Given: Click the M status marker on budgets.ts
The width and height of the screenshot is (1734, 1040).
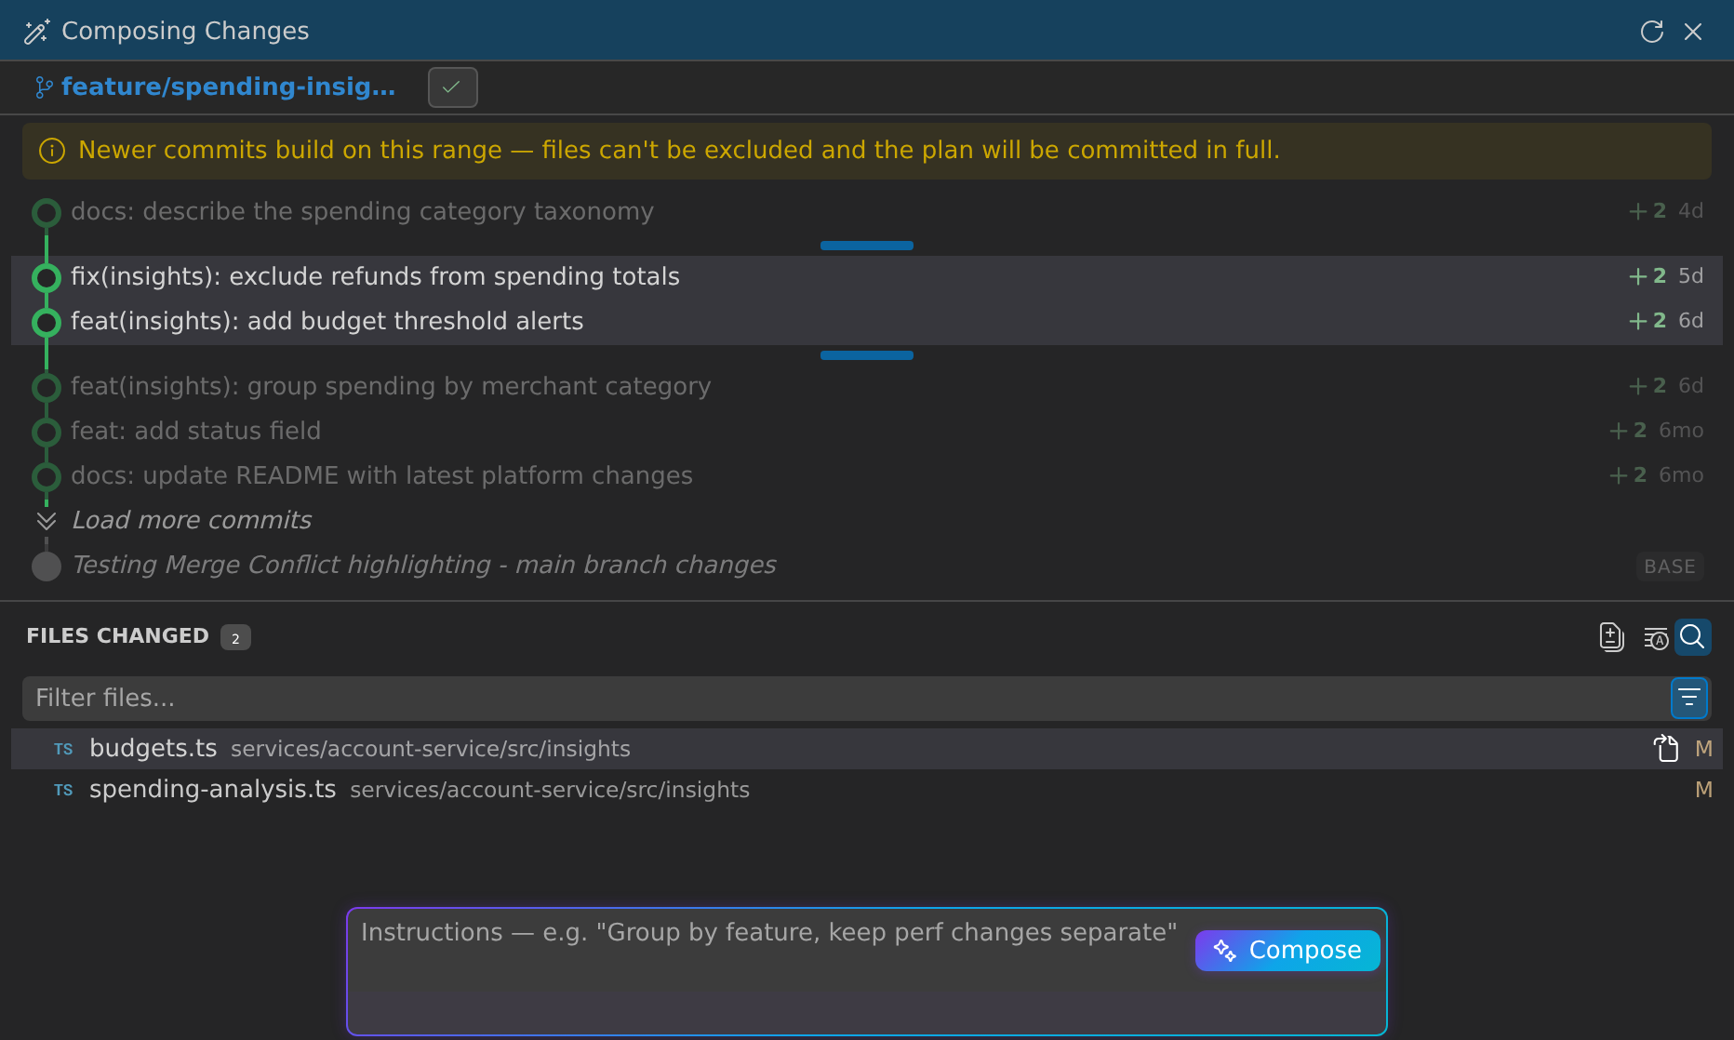Looking at the screenshot, I should (x=1704, y=749).
